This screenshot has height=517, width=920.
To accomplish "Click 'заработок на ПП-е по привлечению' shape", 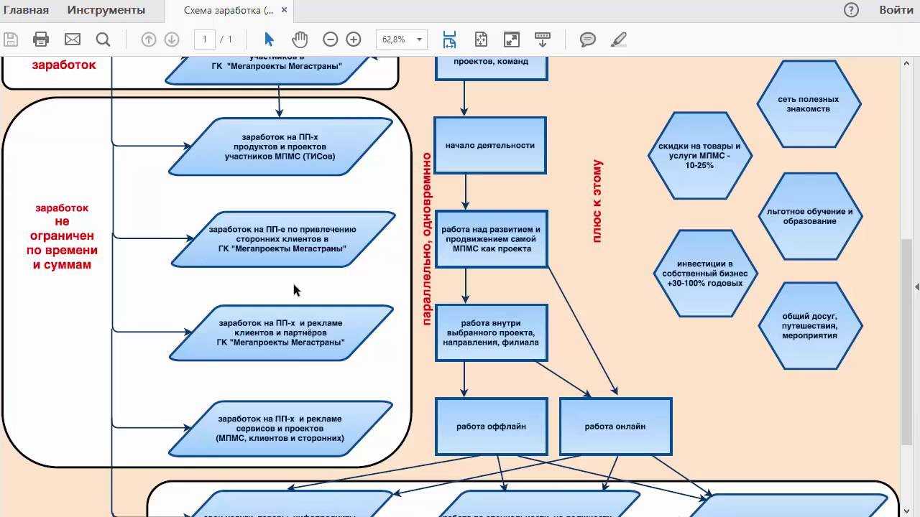I will (x=282, y=239).
